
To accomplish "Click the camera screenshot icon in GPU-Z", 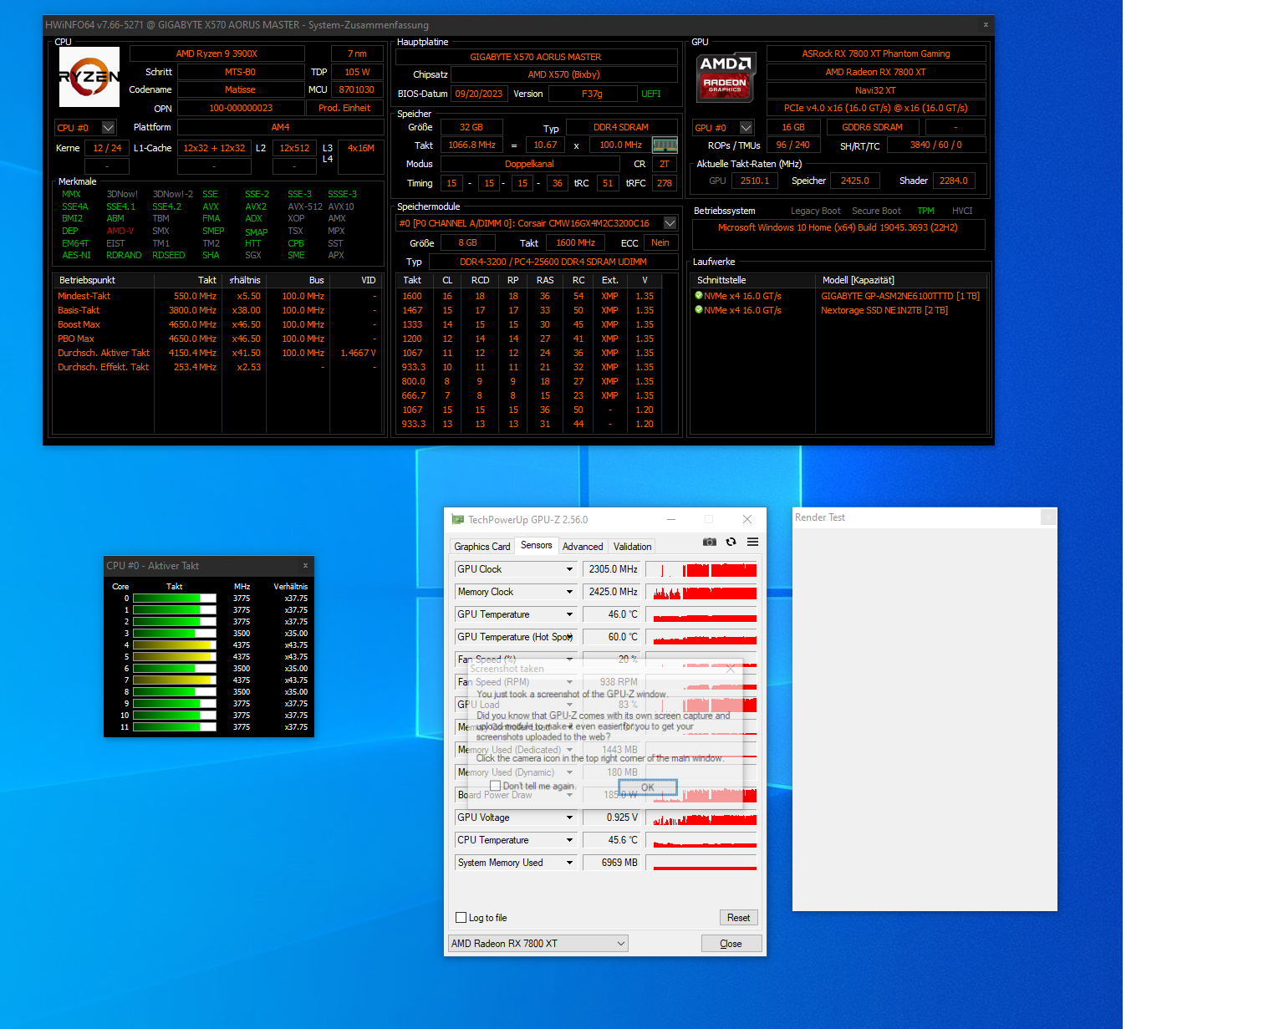I will pyautogui.click(x=710, y=542).
